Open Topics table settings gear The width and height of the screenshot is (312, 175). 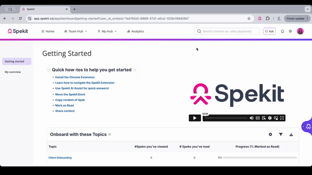tap(270, 135)
